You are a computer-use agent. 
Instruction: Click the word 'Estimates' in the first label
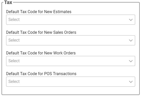[62, 12]
